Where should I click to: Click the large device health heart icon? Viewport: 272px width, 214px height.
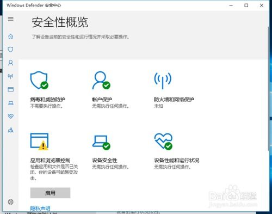tap(163, 142)
